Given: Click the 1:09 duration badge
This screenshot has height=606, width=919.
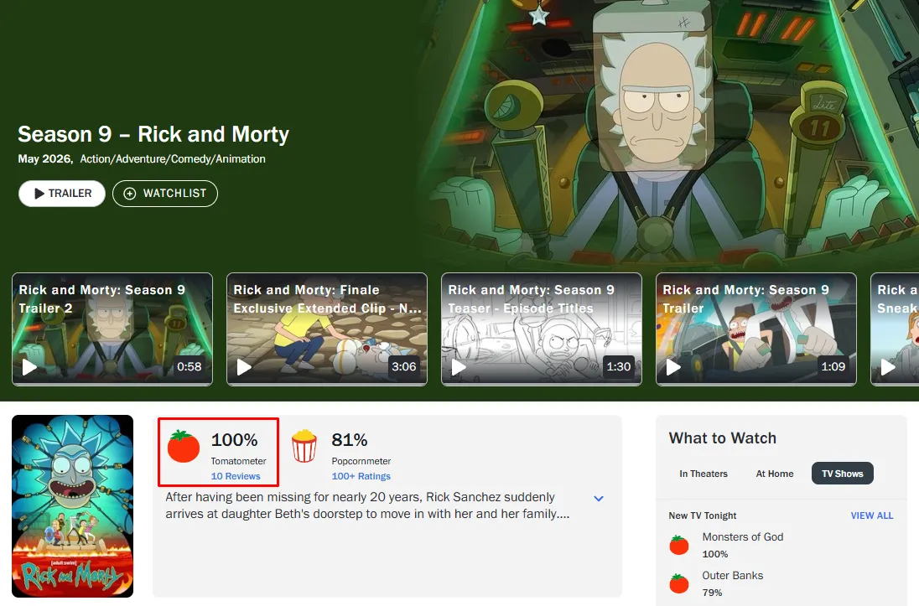Looking at the screenshot, I should coord(833,367).
